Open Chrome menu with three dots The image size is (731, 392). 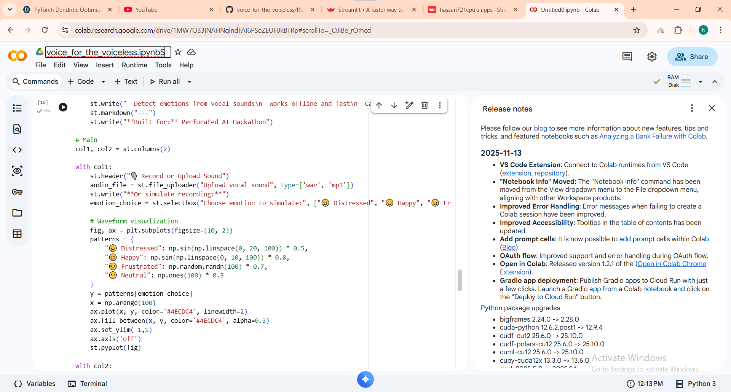pyautogui.click(x=720, y=30)
